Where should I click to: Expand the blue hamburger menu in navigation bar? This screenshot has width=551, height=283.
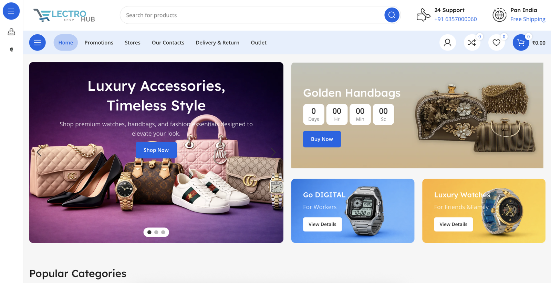tap(38, 43)
